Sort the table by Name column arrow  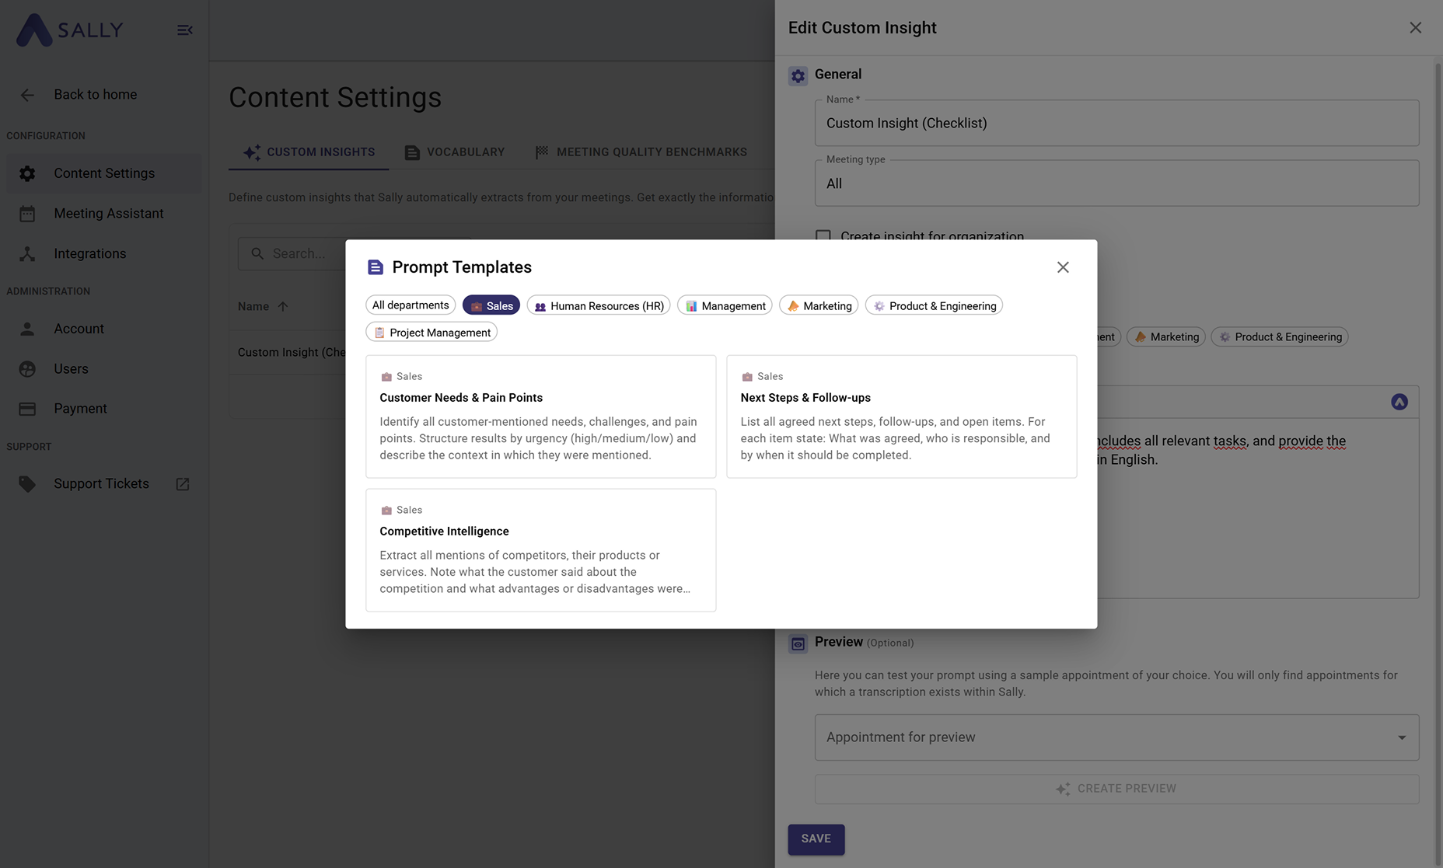[x=283, y=306]
